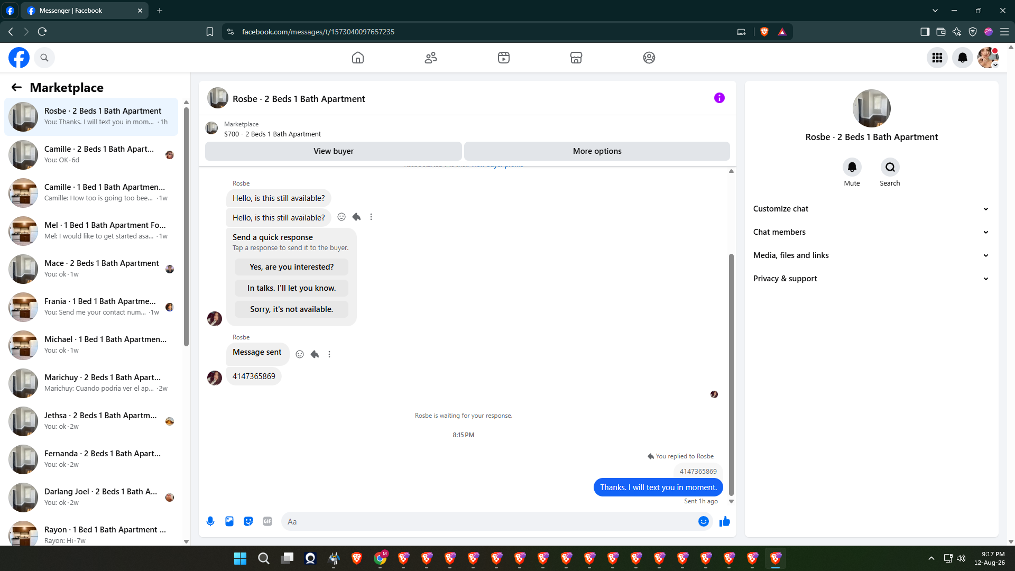The image size is (1015, 571).
Task: Attach a photo file icon
Action: tap(229, 521)
